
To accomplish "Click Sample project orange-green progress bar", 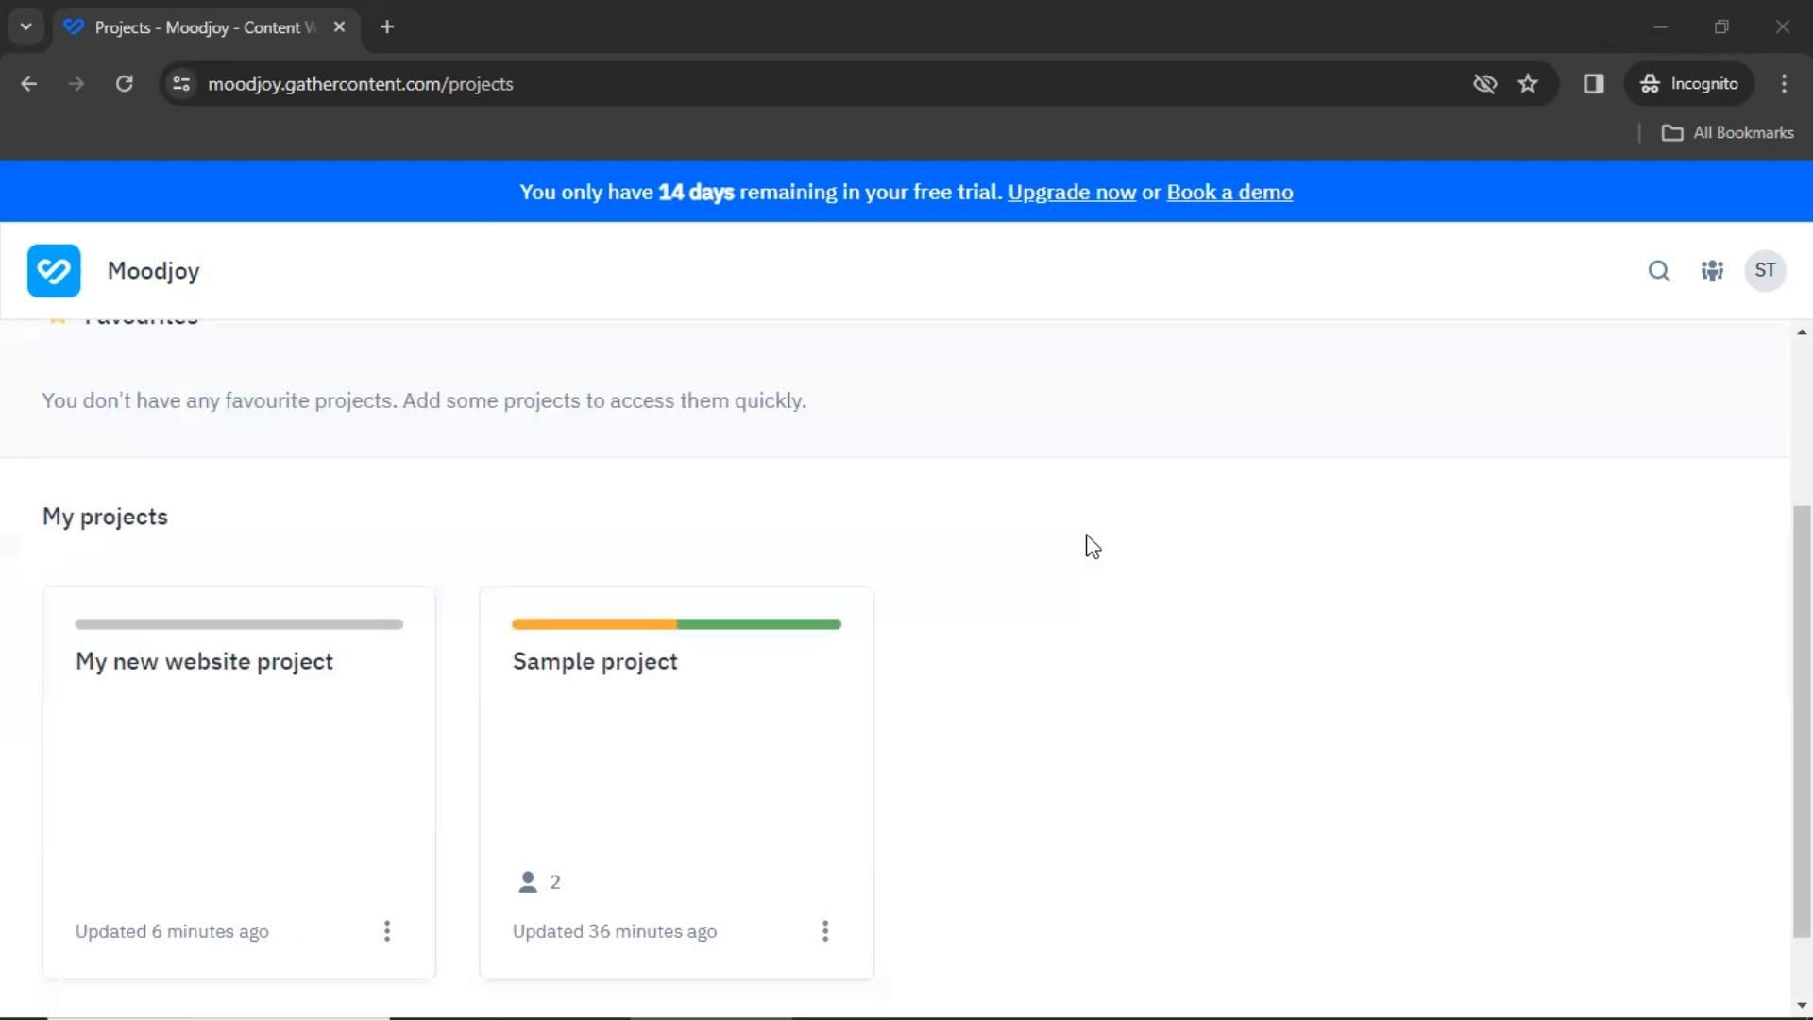I will click(676, 624).
